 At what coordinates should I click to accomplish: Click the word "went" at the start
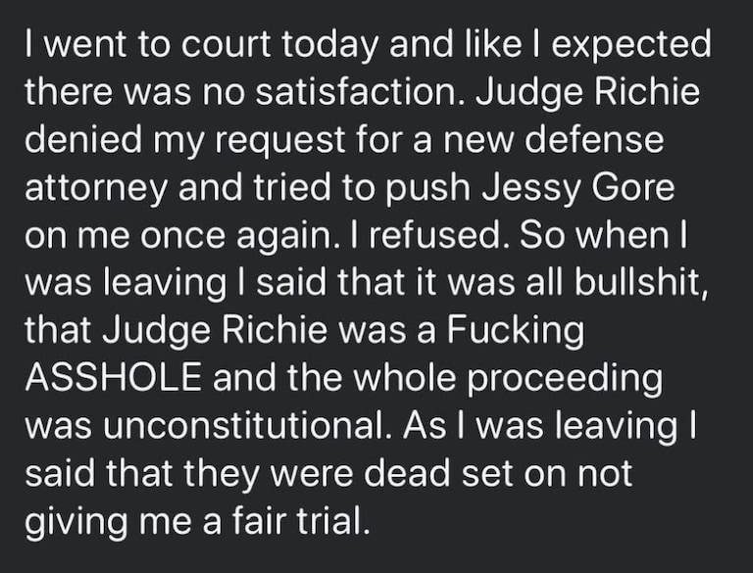click(87, 45)
